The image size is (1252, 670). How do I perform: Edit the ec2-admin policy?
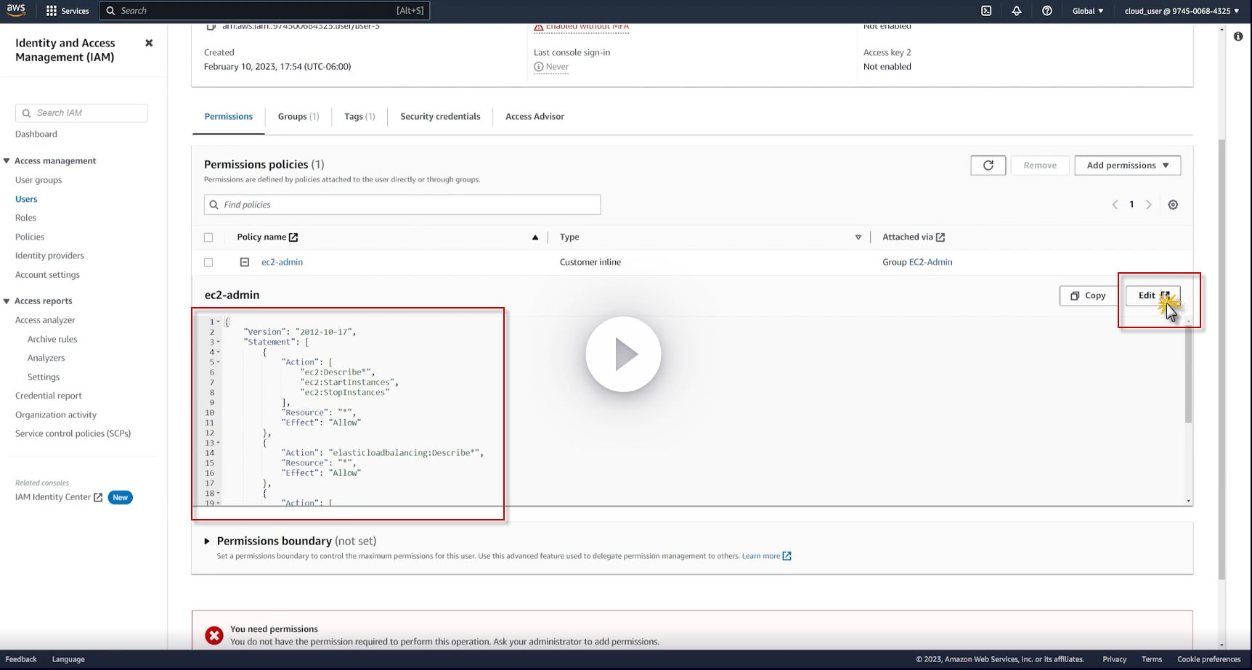pos(1153,295)
